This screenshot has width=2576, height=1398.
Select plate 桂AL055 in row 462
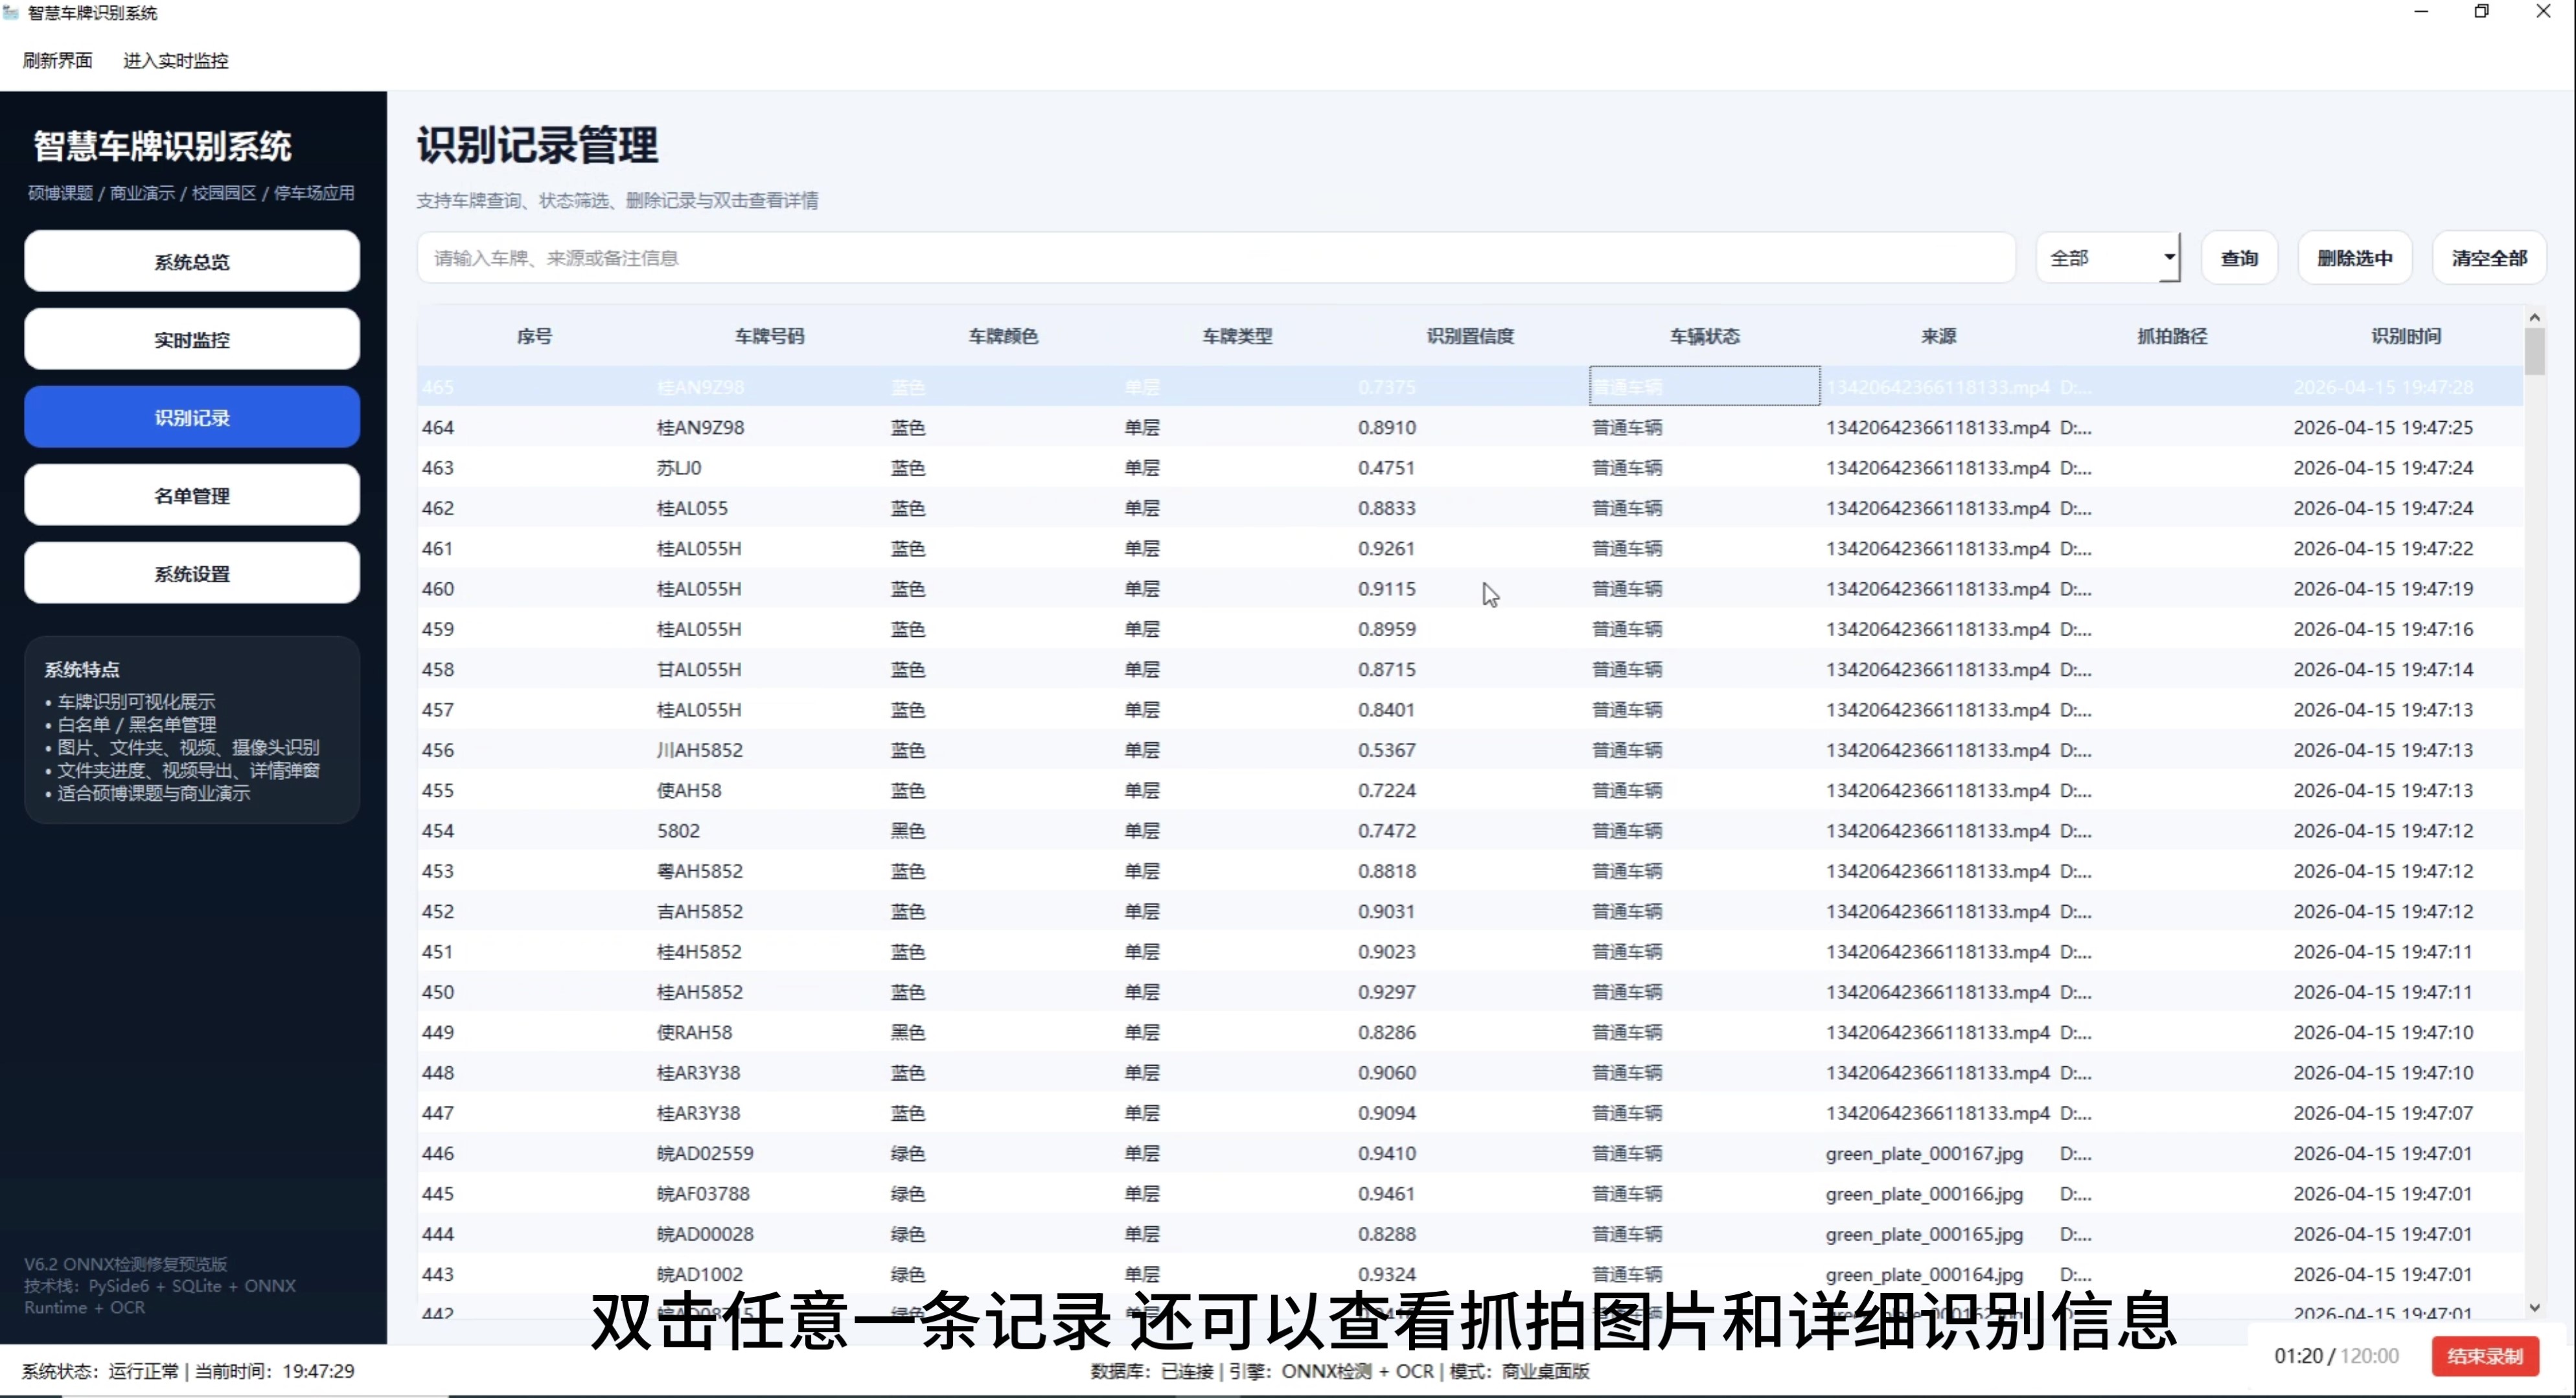(x=692, y=508)
